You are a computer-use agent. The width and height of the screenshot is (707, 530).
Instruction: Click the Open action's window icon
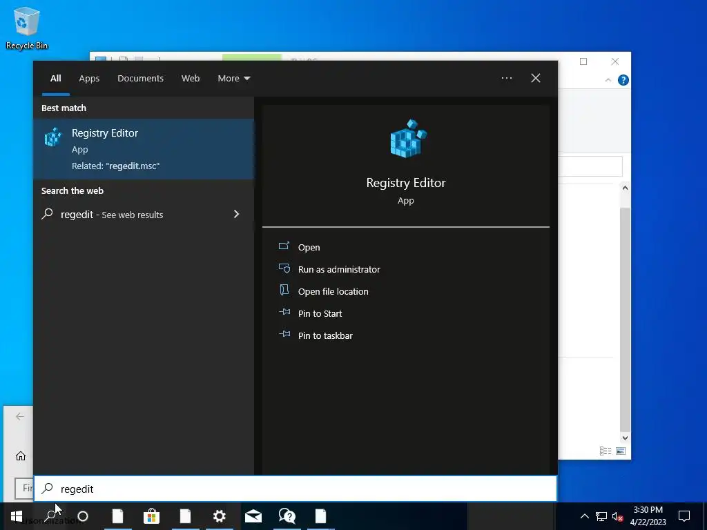click(284, 246)
